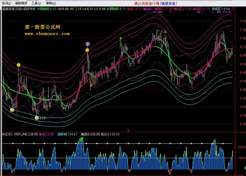Click the 7.24 high price annotation
Screen dimensions: 246x176
point(163,32)
